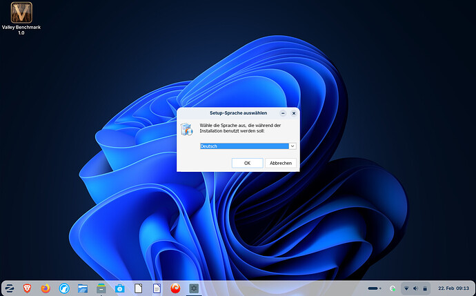Click the green archive icon in taskbar
476x296 pixels.
101,287
